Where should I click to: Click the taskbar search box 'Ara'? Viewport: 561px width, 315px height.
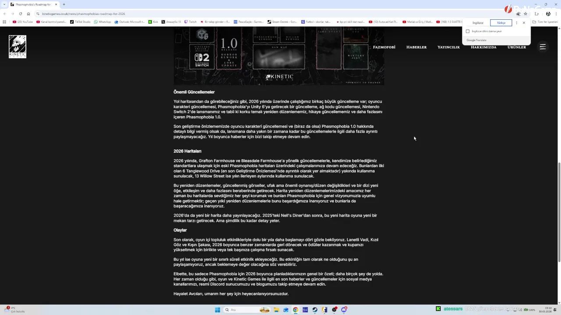coord(246,310)
